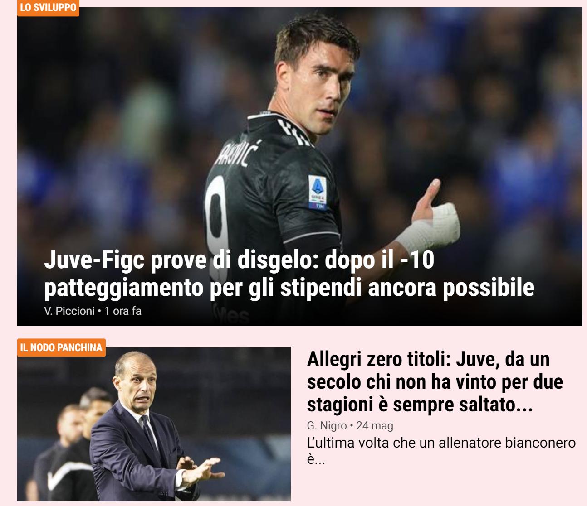Select the IL NODO PANCHINA tag
Screen dimensions: 587x506
[61, 347]
